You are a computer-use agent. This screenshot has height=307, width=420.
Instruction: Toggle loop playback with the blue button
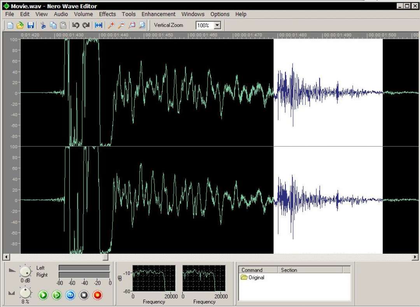point(70,295)
